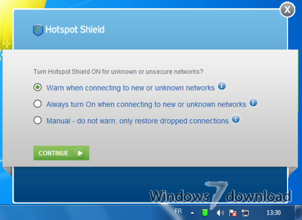Choose the Always turn On radio button
Image resolution: width=302 pixels, height=220 pixels.
click(38, 104)
